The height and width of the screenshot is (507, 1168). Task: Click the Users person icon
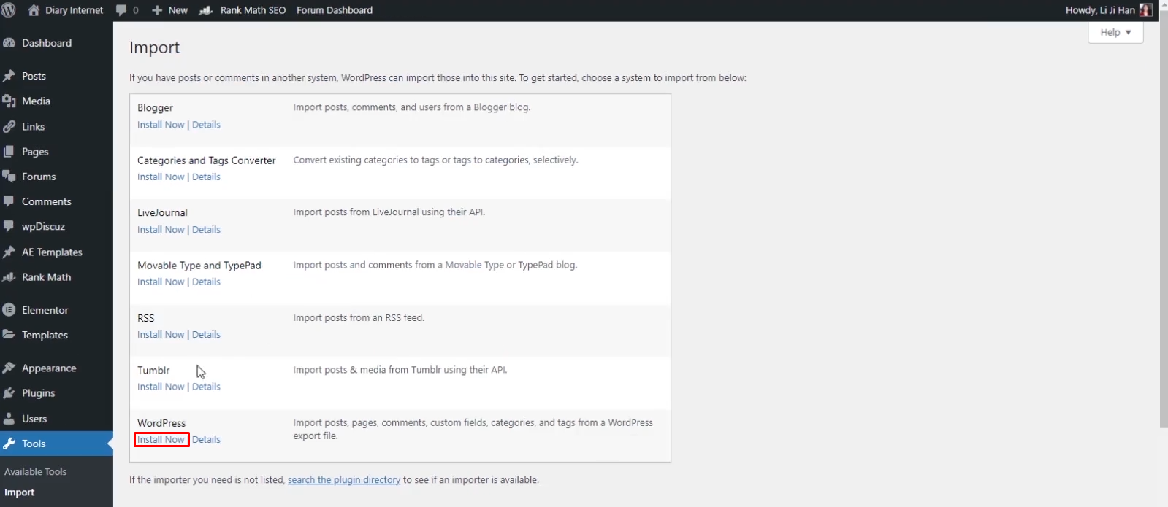9,419
